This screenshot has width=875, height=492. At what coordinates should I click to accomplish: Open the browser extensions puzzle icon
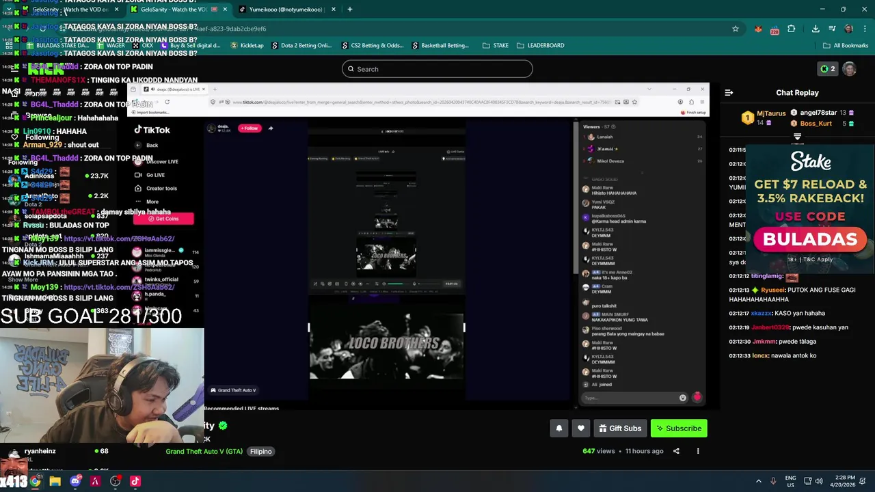pos(792,29)
